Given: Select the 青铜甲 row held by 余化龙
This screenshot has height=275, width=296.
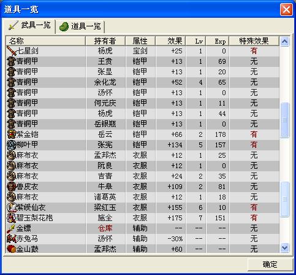Looking at the screenshot, I should click(x=143, y=82).
